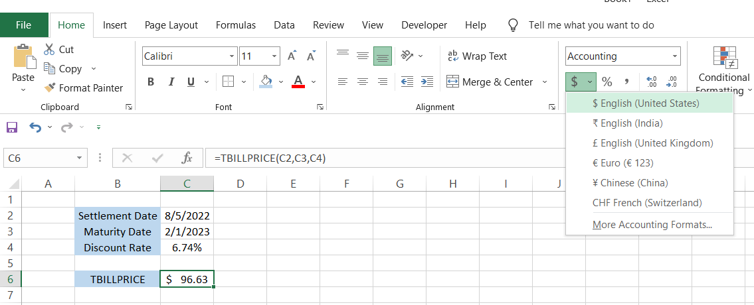Image resolution: width=754 pixels, height=305 pixels.
Task: Click the Increase Font Size icon
Action: [292, 56]
